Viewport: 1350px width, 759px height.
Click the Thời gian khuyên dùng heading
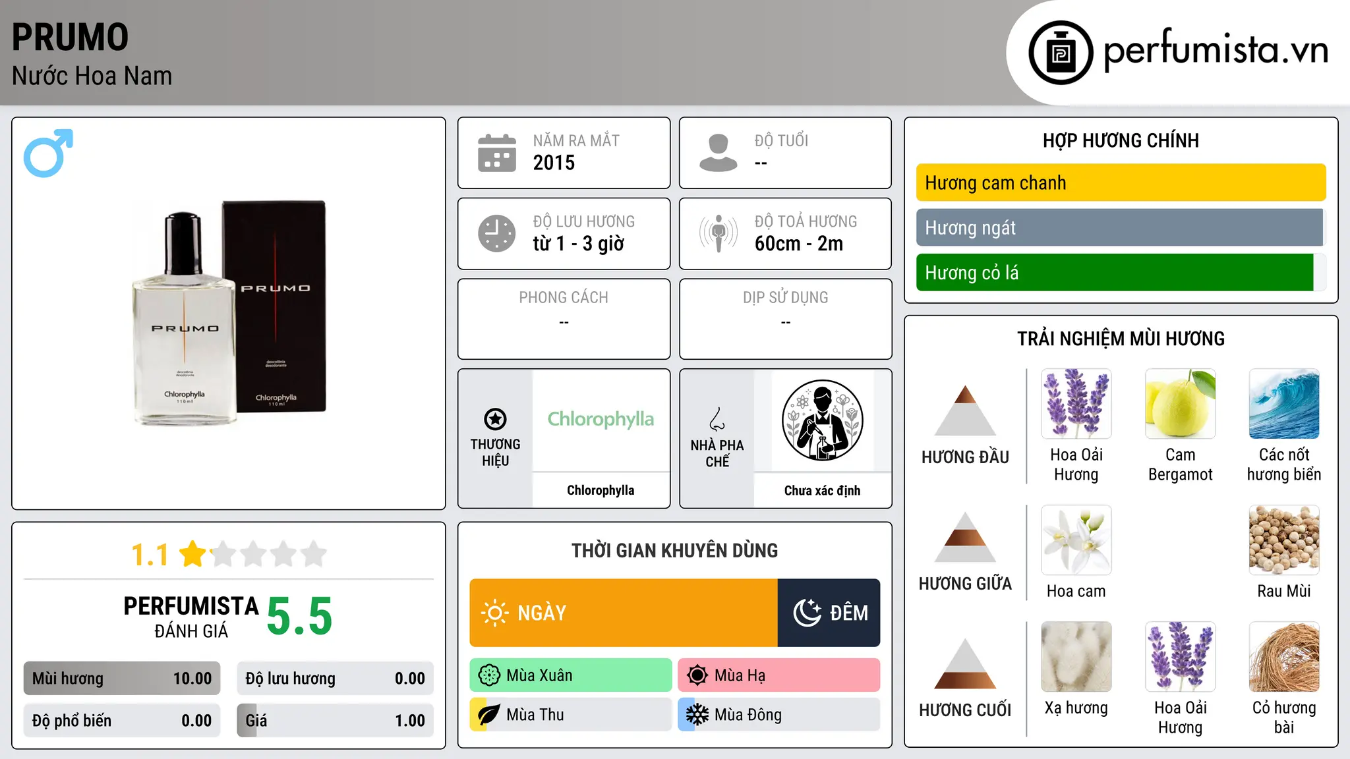pos(674,550)
